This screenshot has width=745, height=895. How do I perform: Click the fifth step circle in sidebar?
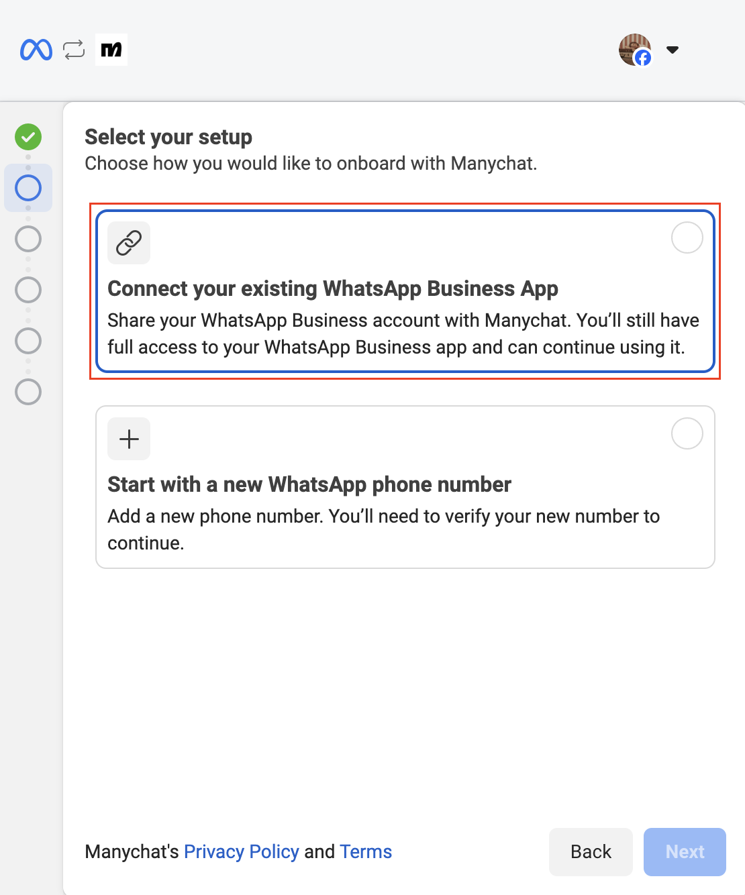click(x=28, y=341)
